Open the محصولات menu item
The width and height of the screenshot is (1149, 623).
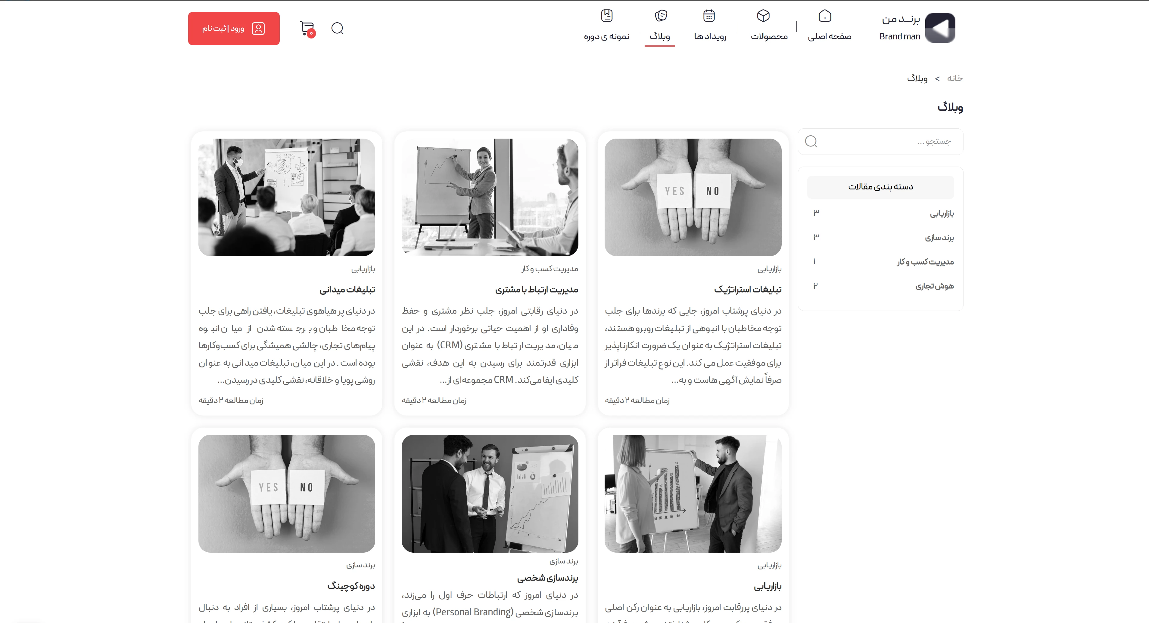click(x=769, y=36)
